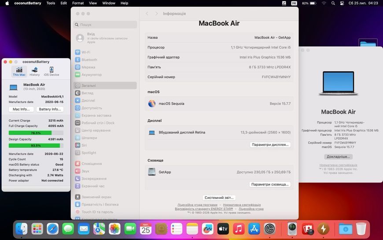Viewport: 383px width, 240px height.
Task: Open Екранна заставка settings
Action: [x=105, y=115]
